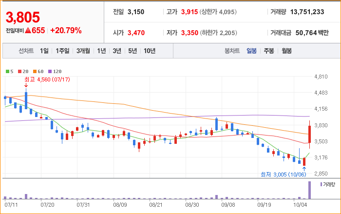Click the large final volume bar
The width and height of the screenshot is (341, 214).
pyautogui.click(x=309, y=190)
